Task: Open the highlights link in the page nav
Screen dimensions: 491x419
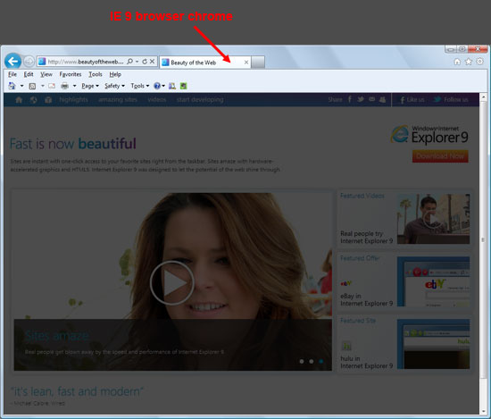Action: coord(73,100)
